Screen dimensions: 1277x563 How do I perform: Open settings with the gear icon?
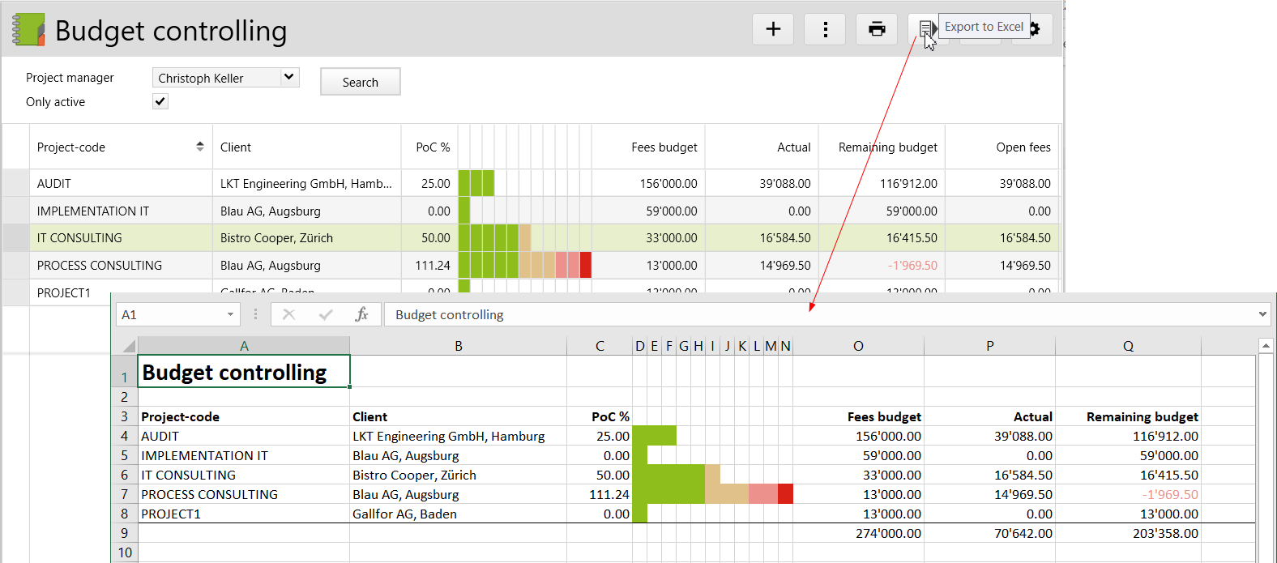click(1035, 29)
